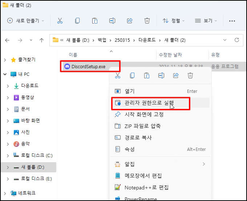
Task: Click the address bar folder icon
Action: click(x=55, y=40)
